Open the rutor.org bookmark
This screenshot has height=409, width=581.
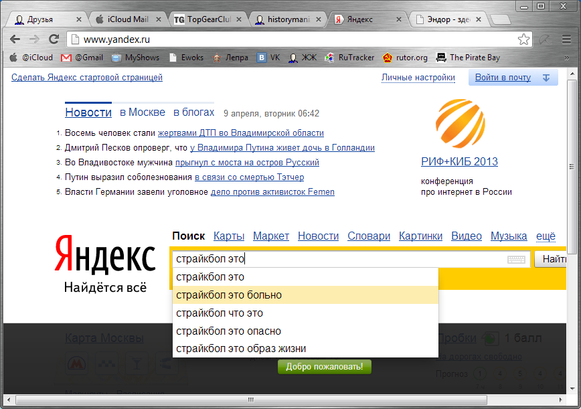pos(405,58)
